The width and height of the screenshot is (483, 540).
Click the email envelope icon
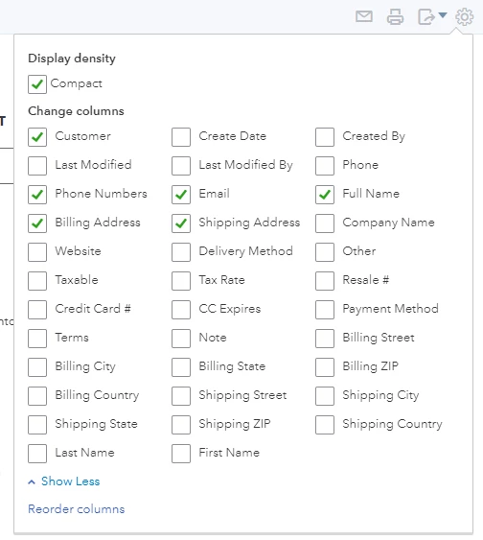[364, 16]
